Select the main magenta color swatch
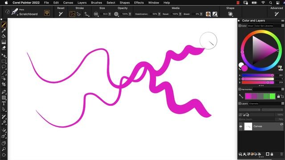 pyautogui.click(x=244, y=68)
